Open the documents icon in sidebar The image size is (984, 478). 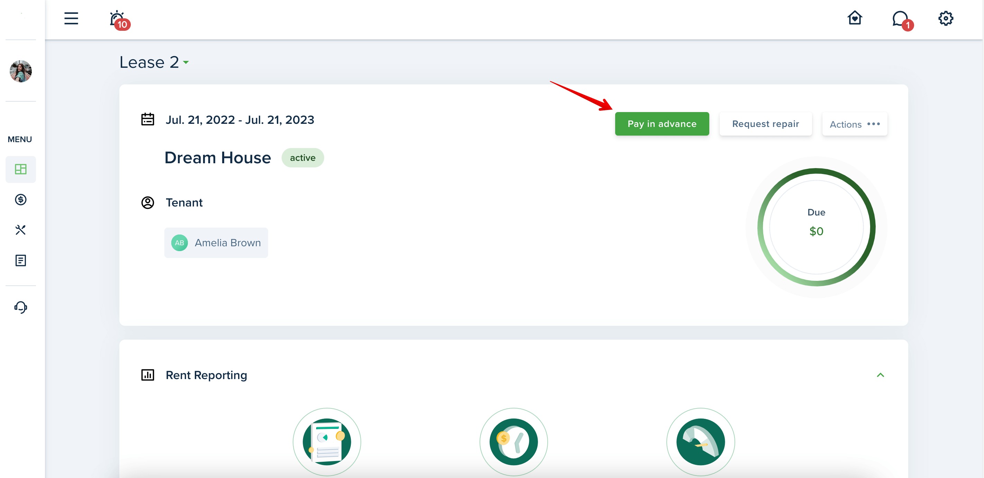point(21,260)
